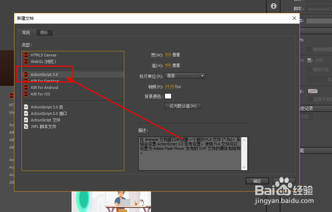Toggle 应用于粘贴 checkbox in background panel
The height and width of the screenshot is (212, 332).
(310, 99)
